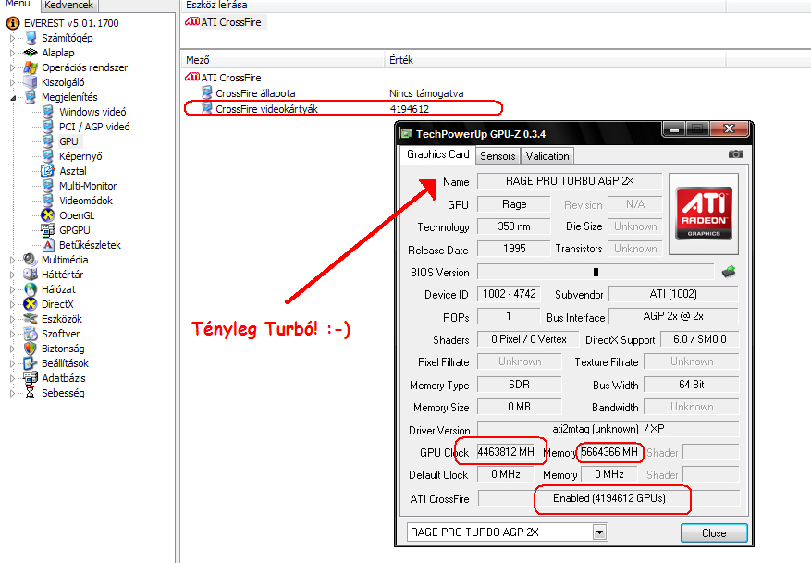811x563 pixels.
Task: Open the Beállítások settings icon
Action: tap(31, 363)
